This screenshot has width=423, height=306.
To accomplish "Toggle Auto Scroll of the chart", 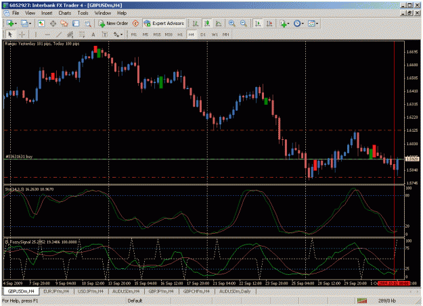I will pos(258,24).
